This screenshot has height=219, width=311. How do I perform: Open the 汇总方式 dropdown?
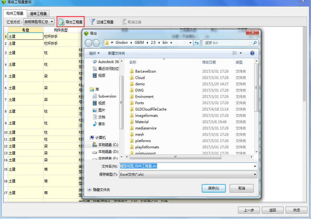[39, 22]
